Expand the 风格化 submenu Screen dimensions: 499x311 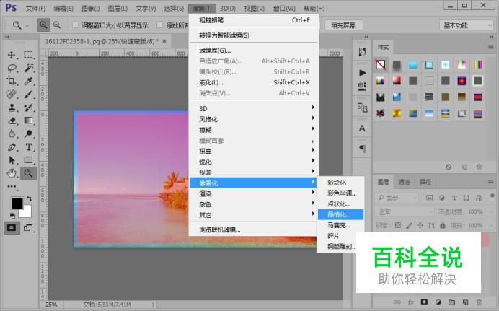pyautogui.click(x=253, y=119)
